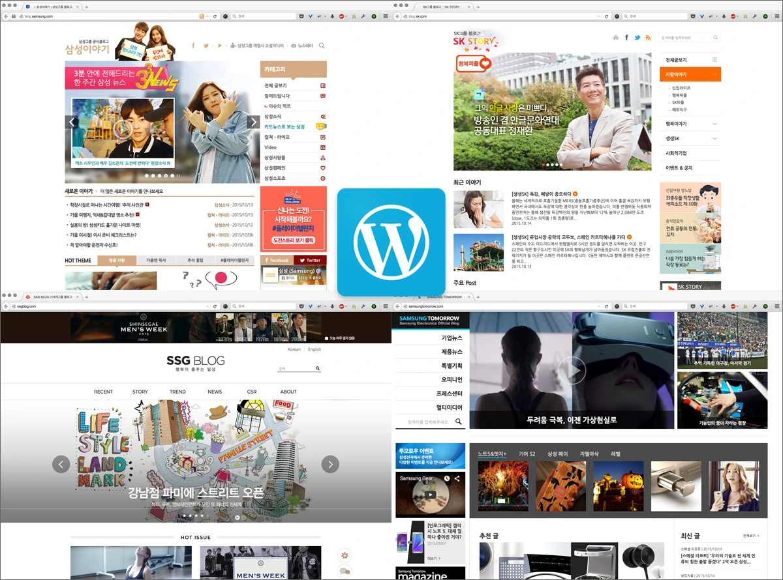Open 뉴스레터 link in Samsung blog header
This screenshot has width=783, height=580.
coord(302,46)
